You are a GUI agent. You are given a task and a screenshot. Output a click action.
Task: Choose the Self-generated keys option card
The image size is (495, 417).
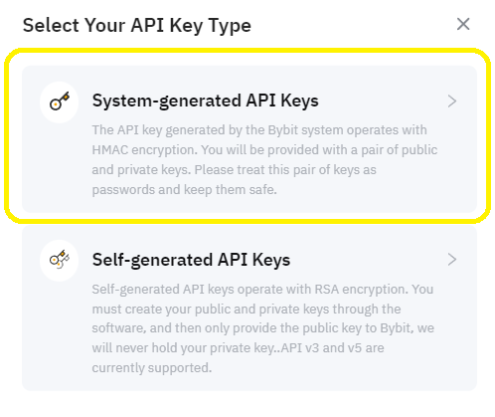point(249,308)
